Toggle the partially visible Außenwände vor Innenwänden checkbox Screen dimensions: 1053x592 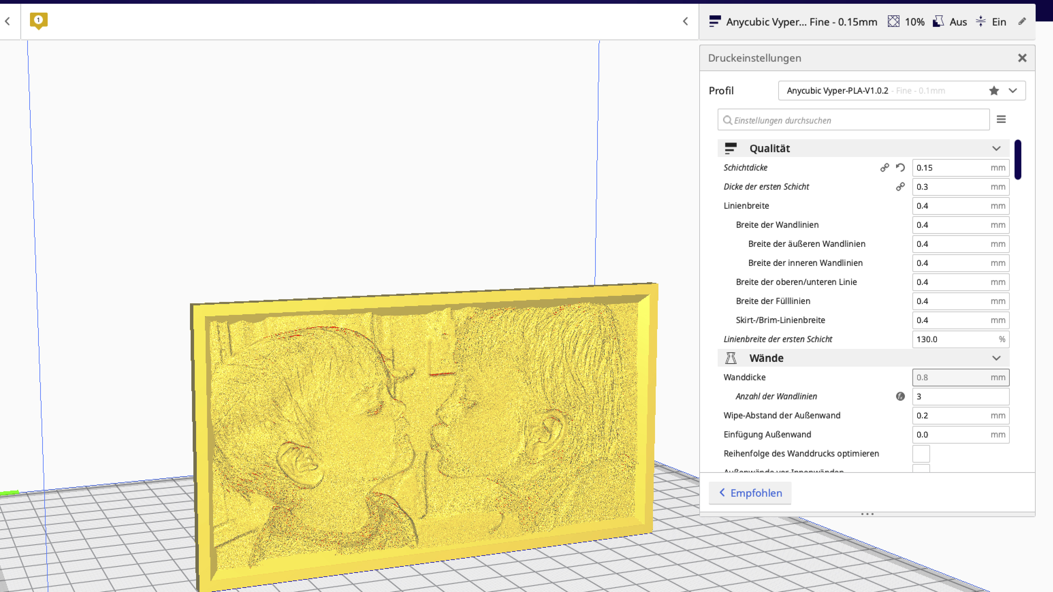921,468
